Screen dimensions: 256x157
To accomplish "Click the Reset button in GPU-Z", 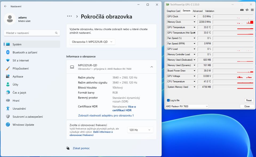I will [x=249, y=100].
